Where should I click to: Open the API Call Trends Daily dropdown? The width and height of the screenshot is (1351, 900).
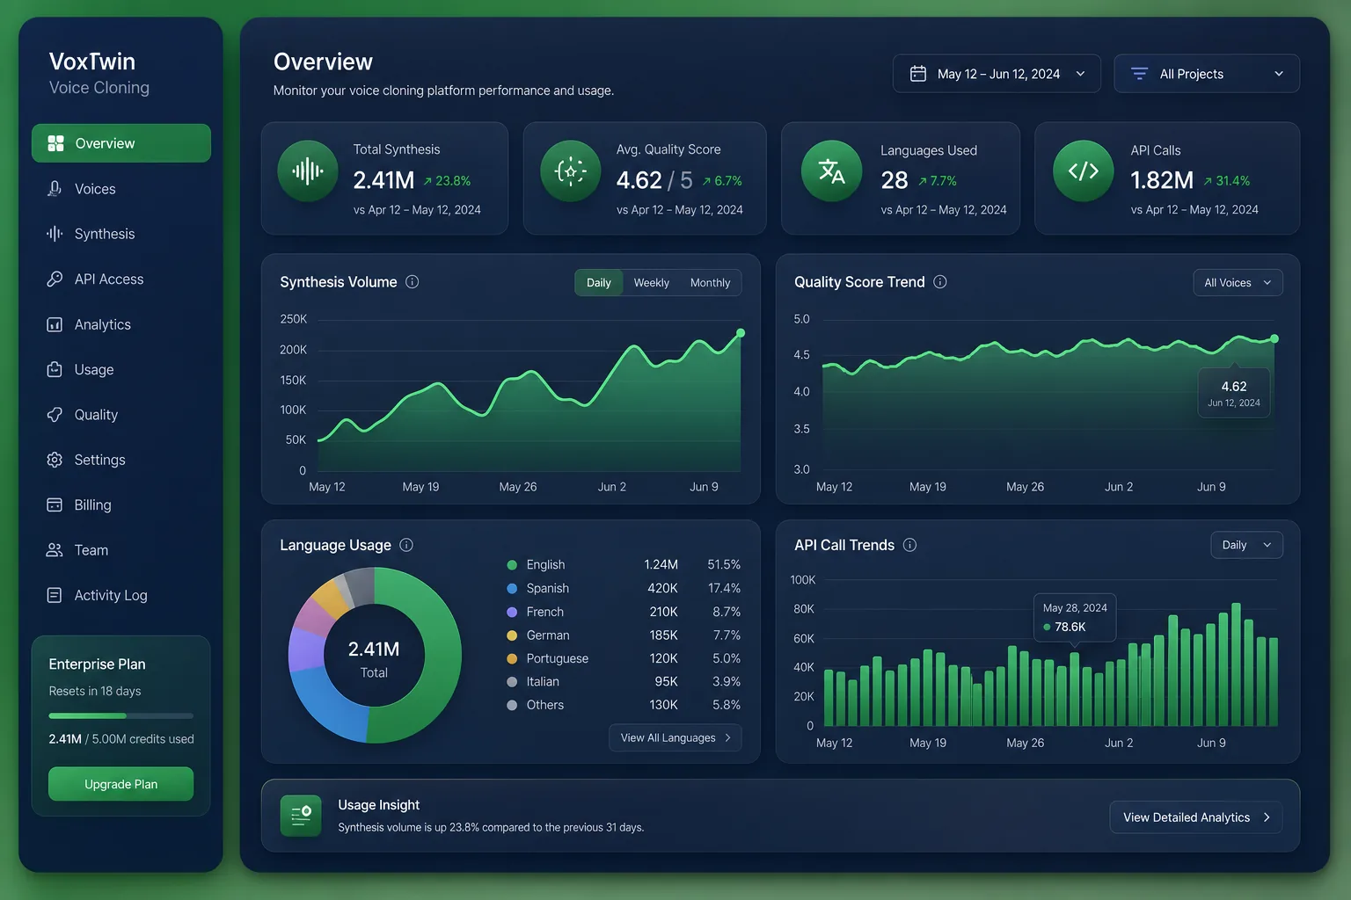(1246, 545)
